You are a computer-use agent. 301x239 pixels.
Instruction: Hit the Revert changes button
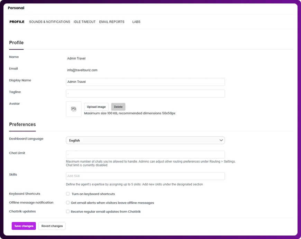tap(52, 226)
